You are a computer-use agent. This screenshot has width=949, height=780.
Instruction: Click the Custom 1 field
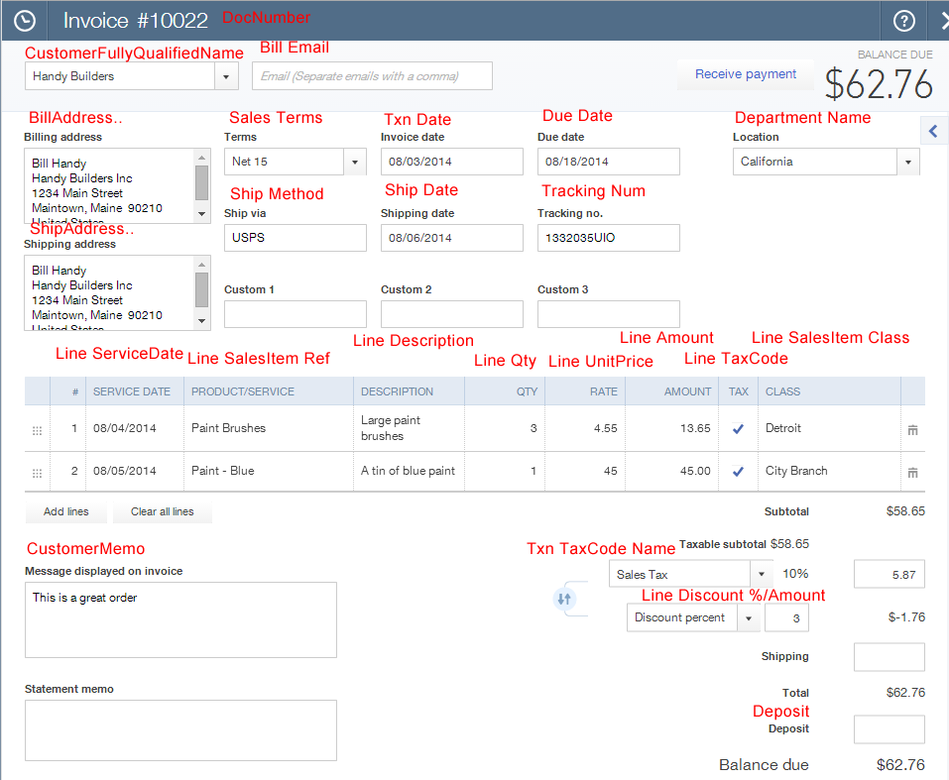[x=296, y=314]
